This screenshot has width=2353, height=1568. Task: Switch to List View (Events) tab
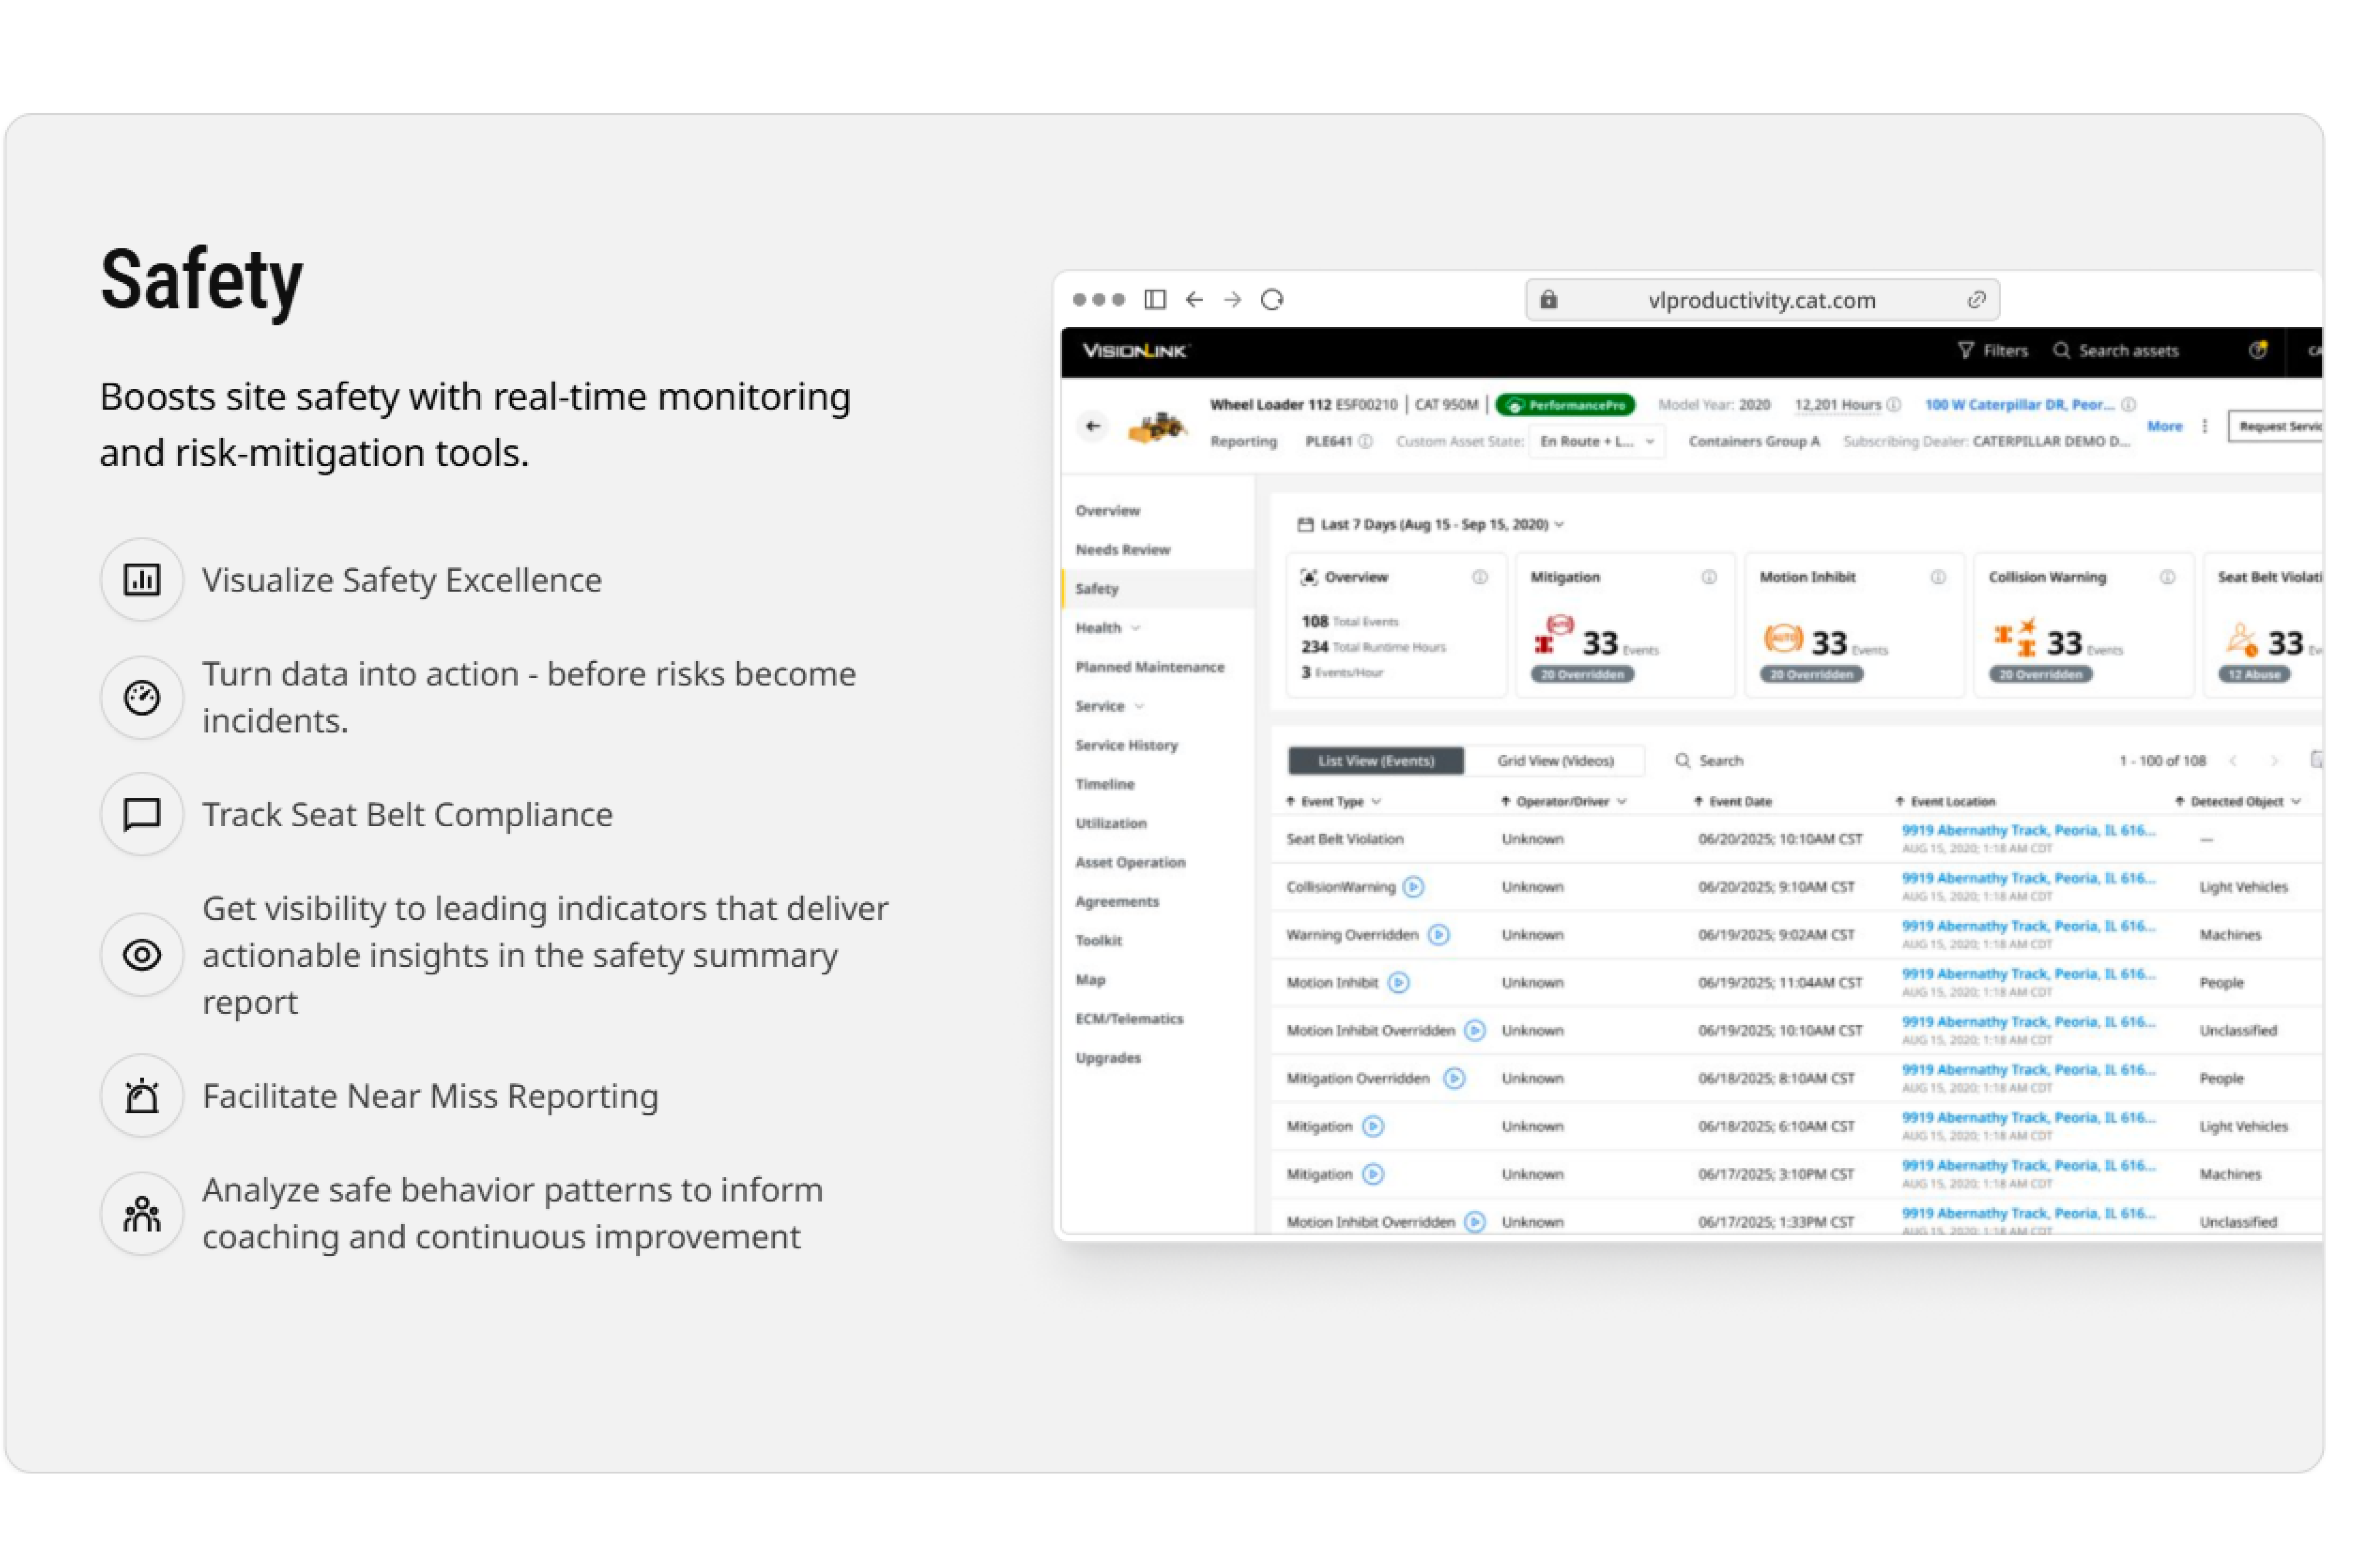click(x=1377, y=762)
